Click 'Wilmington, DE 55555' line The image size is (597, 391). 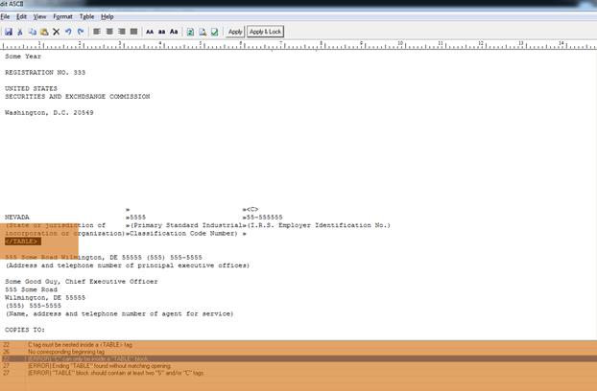coord(45,297)
